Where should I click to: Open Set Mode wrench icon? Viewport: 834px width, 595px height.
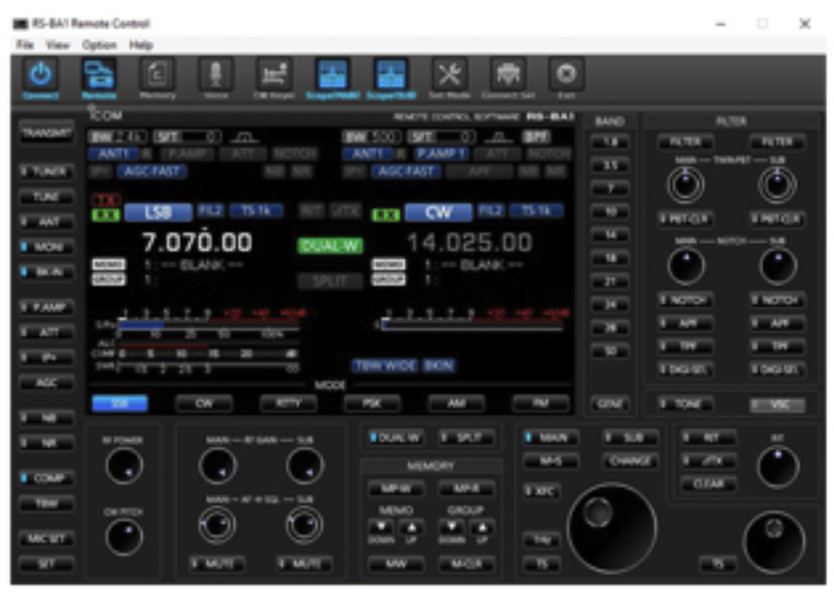pyautogui.click(x=449, y=77)
